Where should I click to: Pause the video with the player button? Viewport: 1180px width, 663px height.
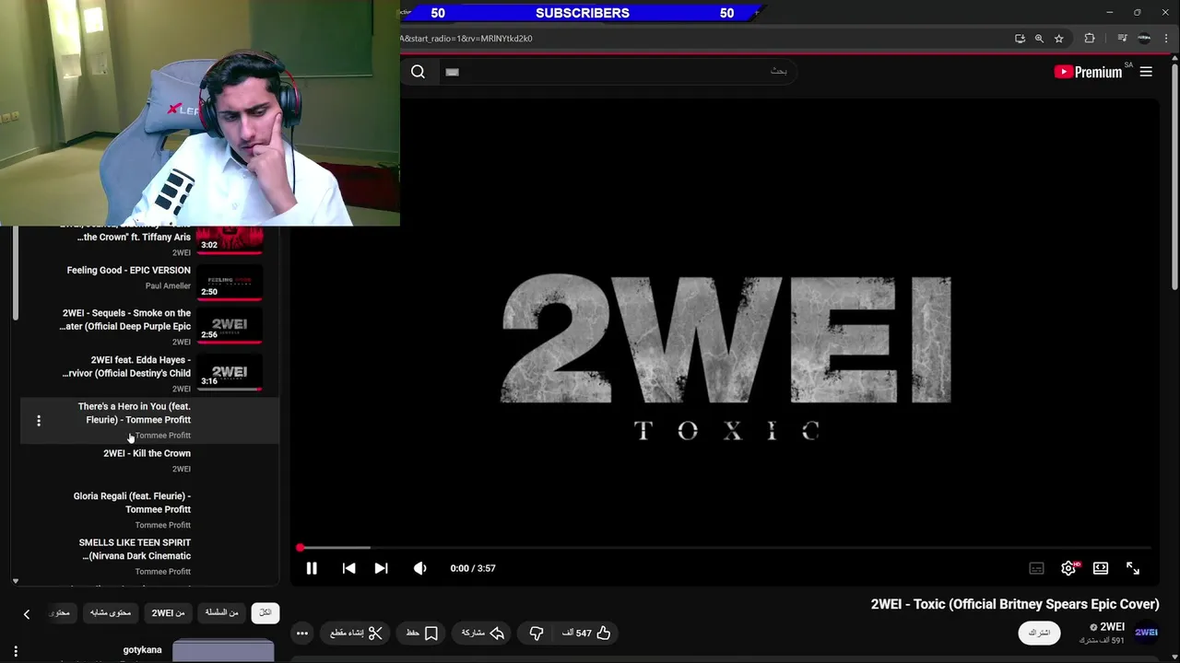[x=312, y=568]
